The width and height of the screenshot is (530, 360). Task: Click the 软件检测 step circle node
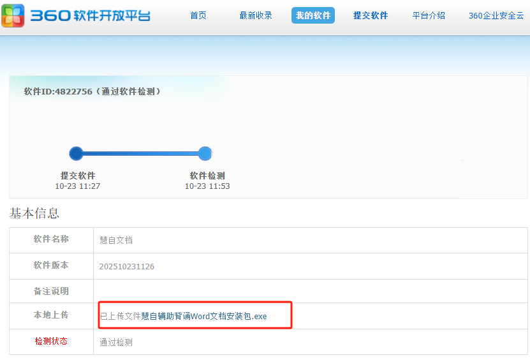[x=205, y=153]
